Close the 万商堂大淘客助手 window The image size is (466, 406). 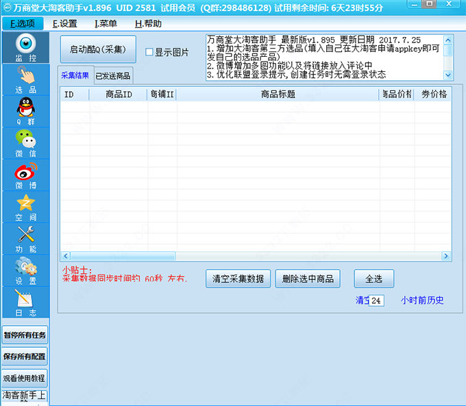point(449,4)
